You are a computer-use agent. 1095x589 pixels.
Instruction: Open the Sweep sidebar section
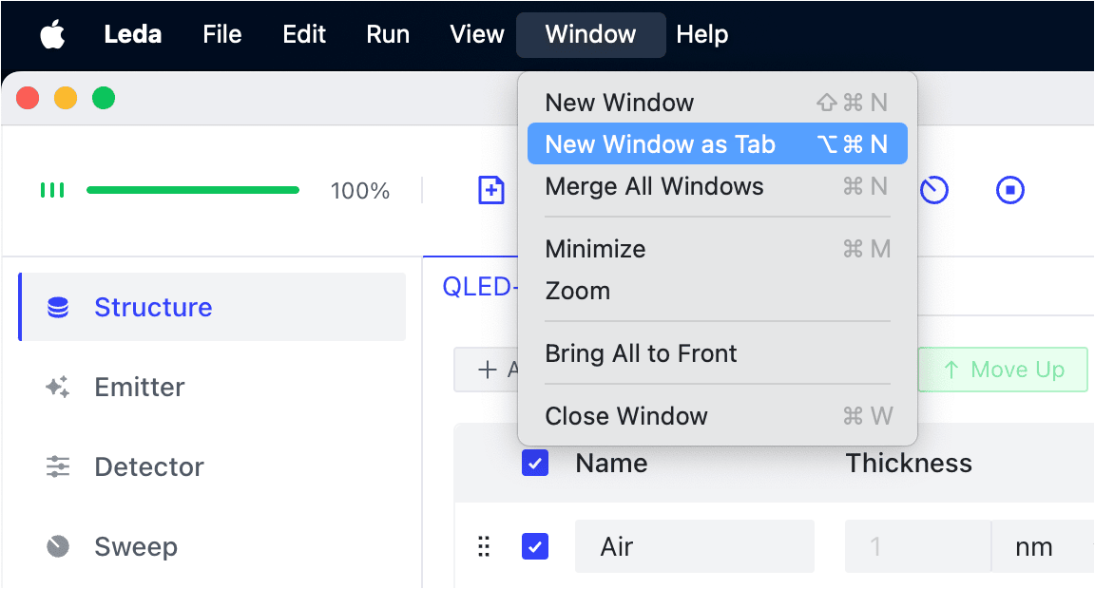[x=212, y=545]
